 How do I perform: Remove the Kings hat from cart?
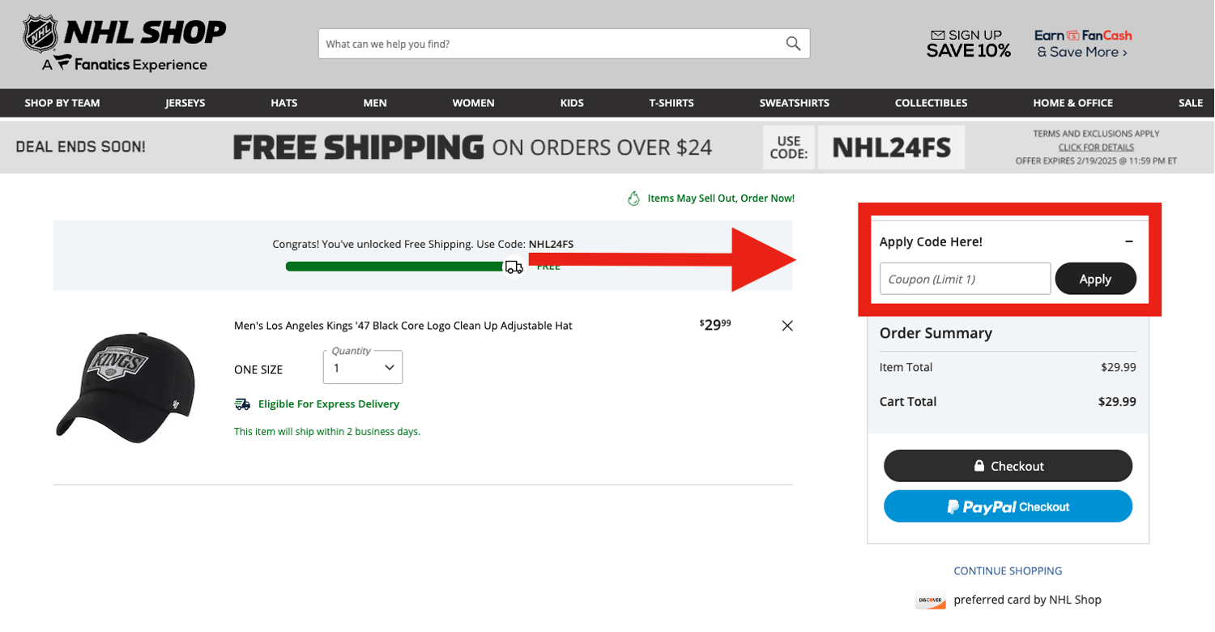[x=787, y=325]
